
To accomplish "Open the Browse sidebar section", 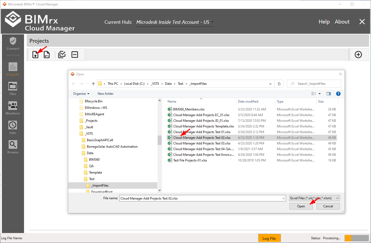I will 13,147.
